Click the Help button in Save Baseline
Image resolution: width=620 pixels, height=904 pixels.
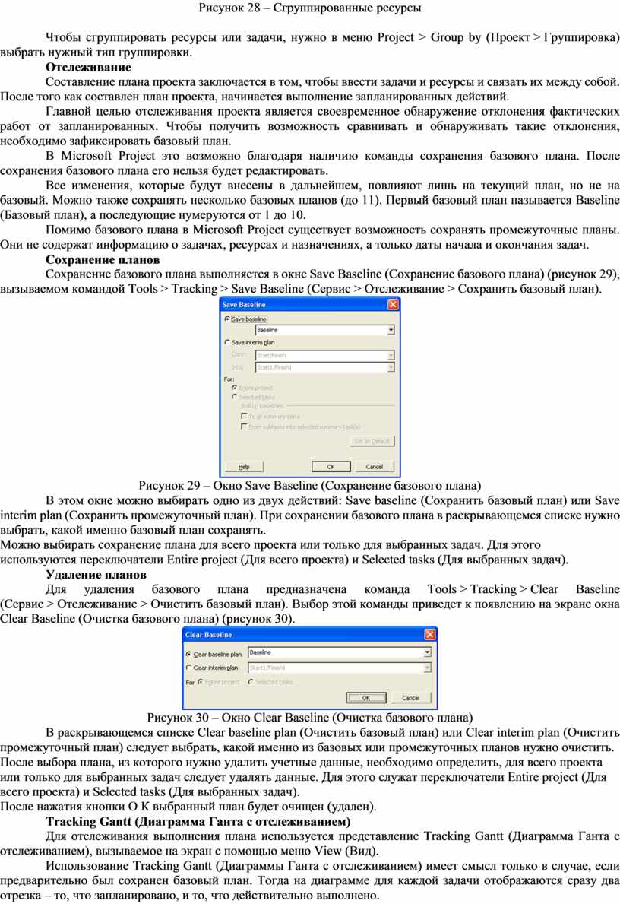click(x=245, y=466)
